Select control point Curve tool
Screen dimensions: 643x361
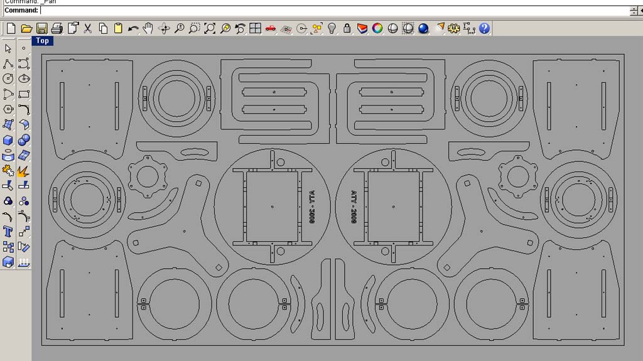tap(24, 63)
